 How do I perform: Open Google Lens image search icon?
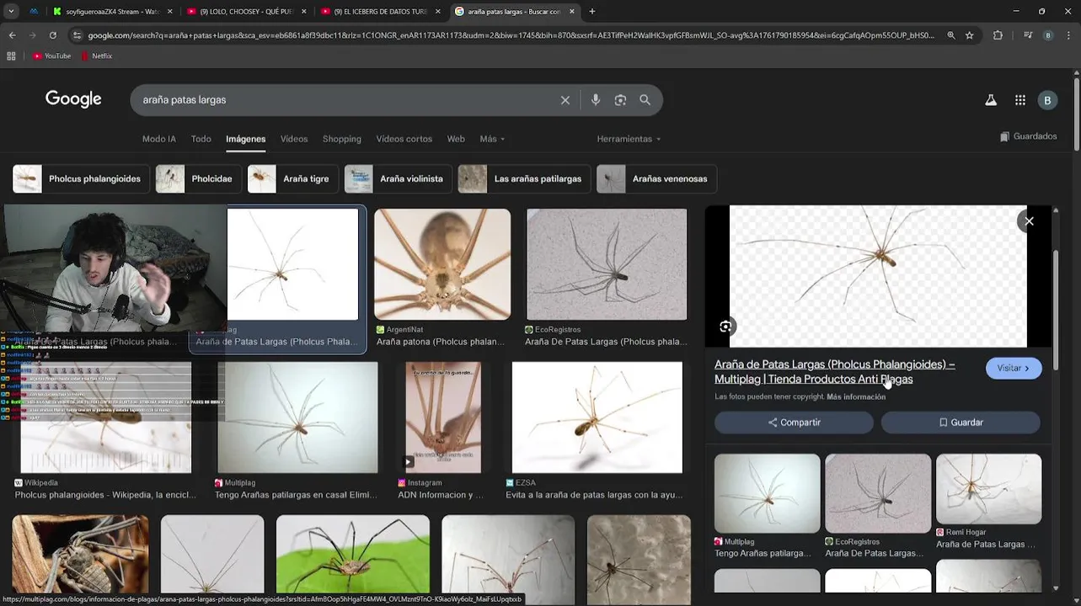(620, 100)
